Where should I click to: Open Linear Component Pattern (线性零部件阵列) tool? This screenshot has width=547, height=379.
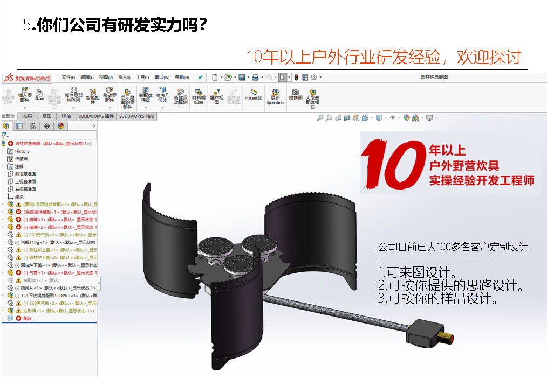coord(73,95)
